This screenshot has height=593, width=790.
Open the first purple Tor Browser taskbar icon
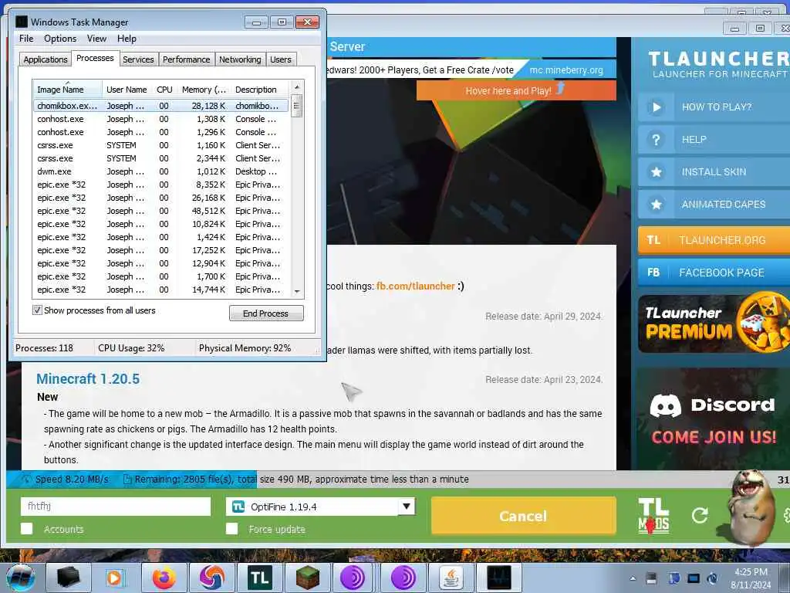(353, 578)
